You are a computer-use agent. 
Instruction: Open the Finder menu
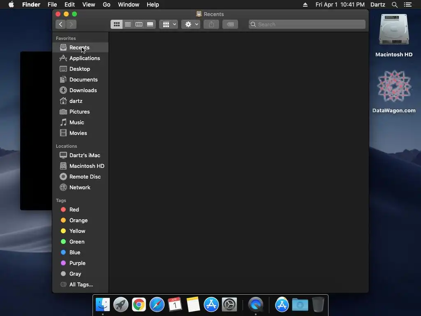pos(31,5)
